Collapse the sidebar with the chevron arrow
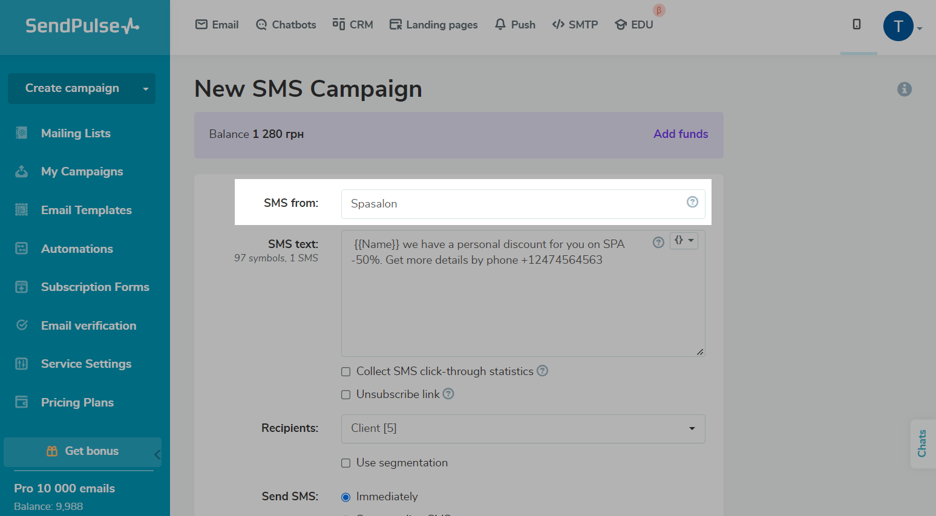 click(x=157, y=454)
